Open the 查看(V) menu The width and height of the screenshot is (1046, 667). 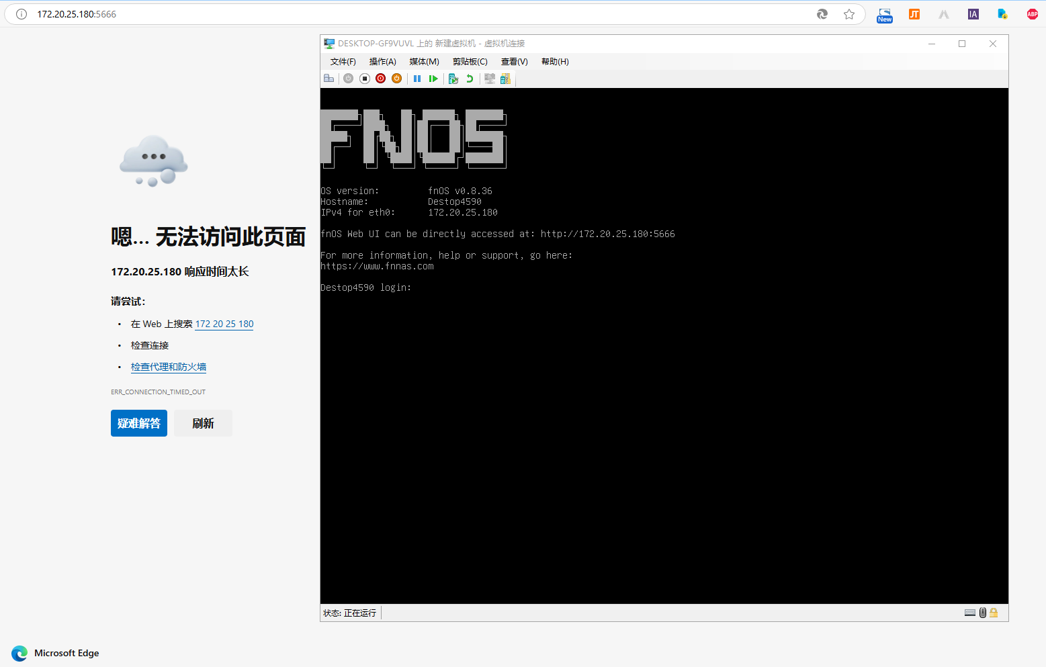pos(515,62)
